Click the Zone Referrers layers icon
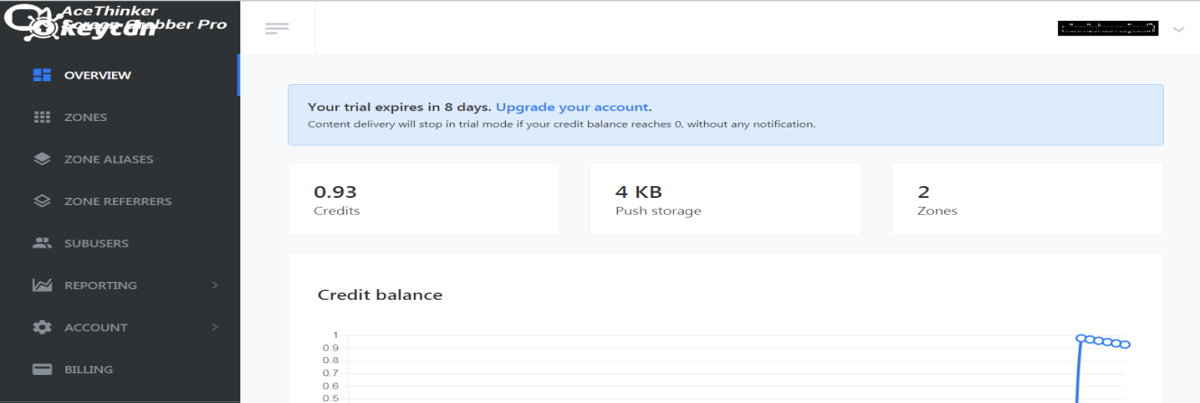This screenshot has width=1200, height=403. 42,201
